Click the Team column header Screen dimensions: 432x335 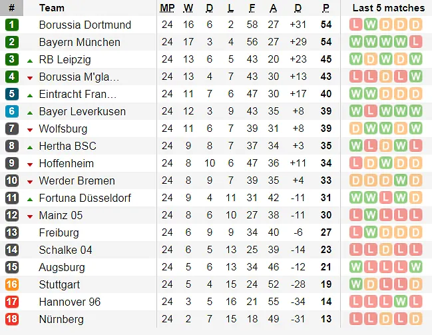(x=52, y=8)
